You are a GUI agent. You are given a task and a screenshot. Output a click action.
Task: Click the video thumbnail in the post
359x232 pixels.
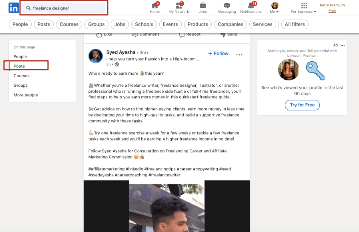(x=166, y=206)
